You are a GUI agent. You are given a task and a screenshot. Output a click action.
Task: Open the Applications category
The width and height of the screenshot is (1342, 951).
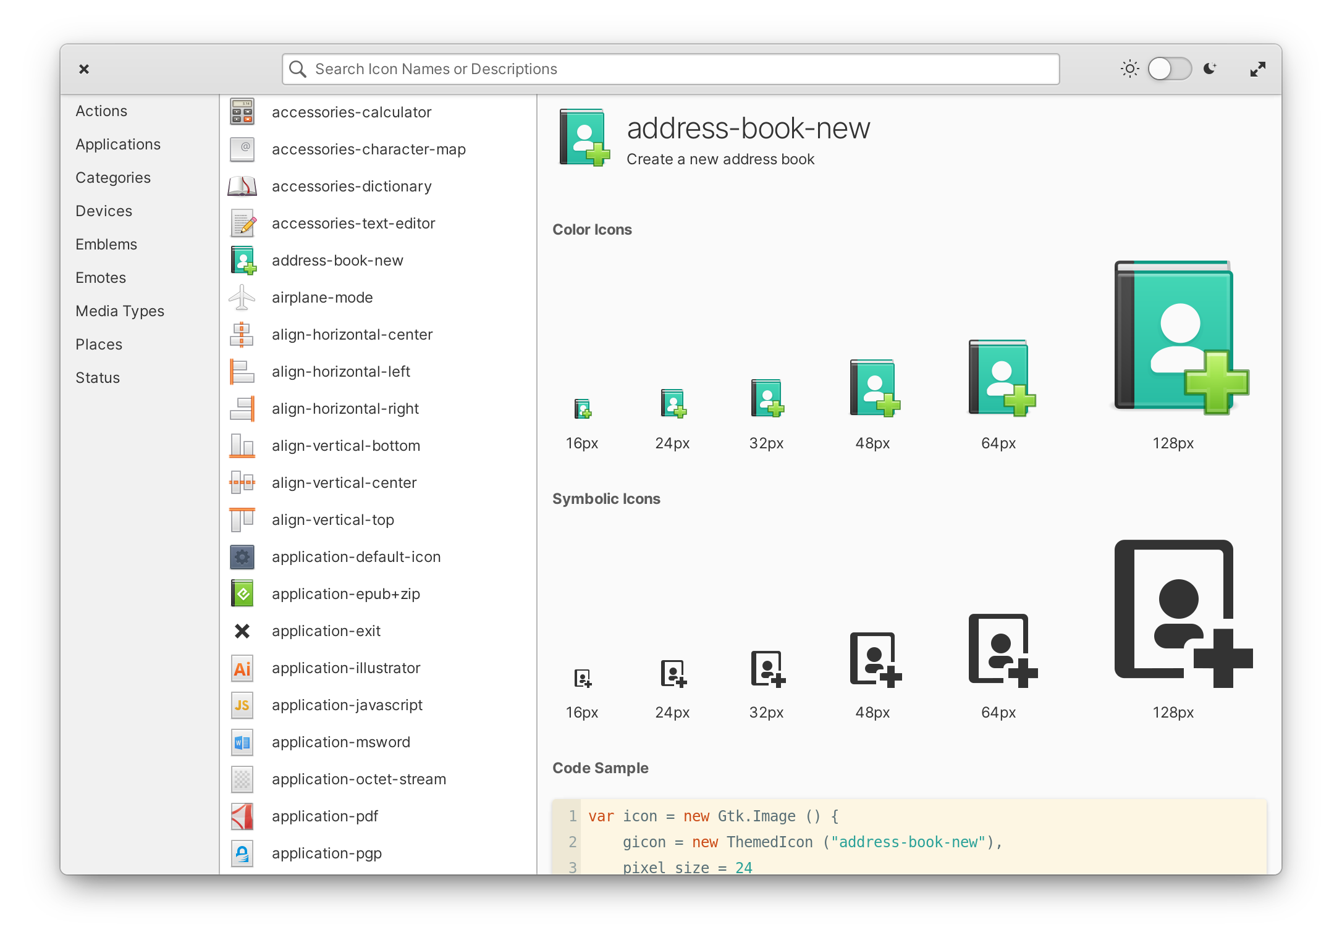coord(118,145)
